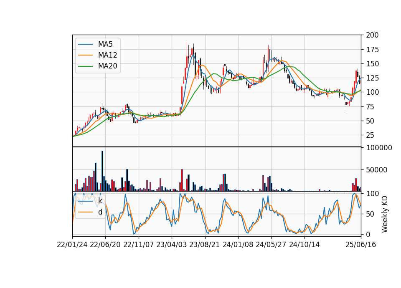Click the 24/01/08 date tick label
Viewport: 401px width, 288px height.
pyautogui.click(x=238, y=245)
